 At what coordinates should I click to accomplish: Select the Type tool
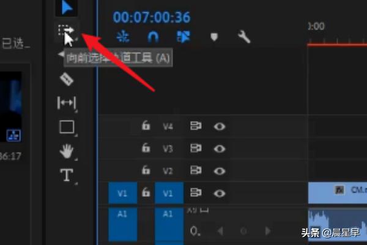click(67, 175)
